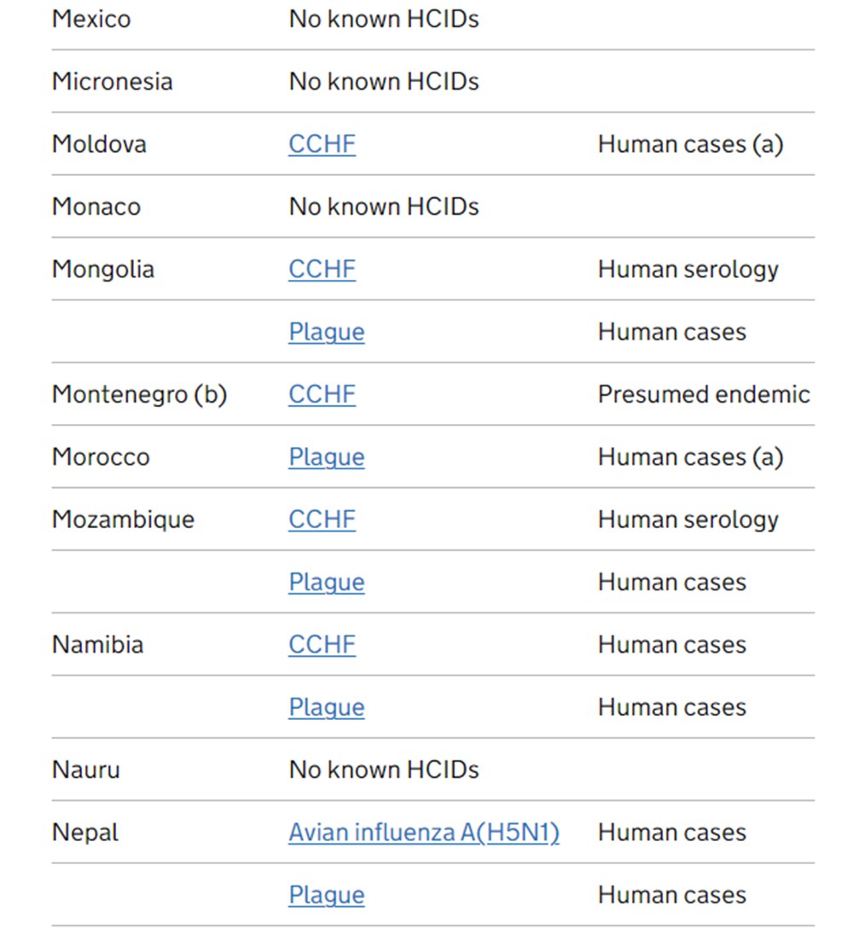Click the Plague link under Namibia
The image size is (853, 929).
[x=326, y=707]
